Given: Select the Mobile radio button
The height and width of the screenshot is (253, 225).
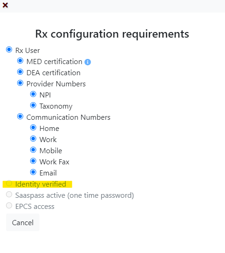Looking at the screenshot, I should coord(33,150).
